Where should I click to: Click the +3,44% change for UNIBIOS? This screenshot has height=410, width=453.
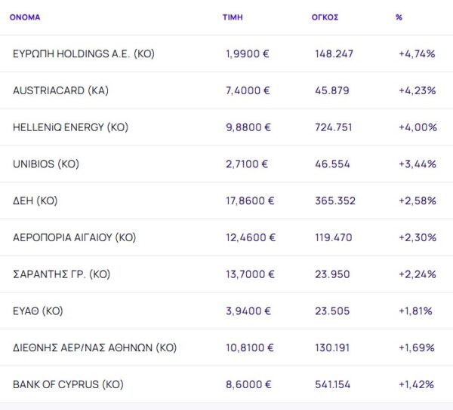point(417,164)
